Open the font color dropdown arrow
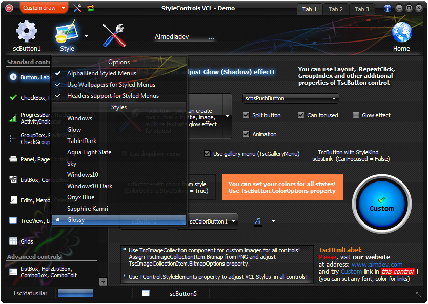Viewport: 428px width, 304px height. [x=273, y=221]
